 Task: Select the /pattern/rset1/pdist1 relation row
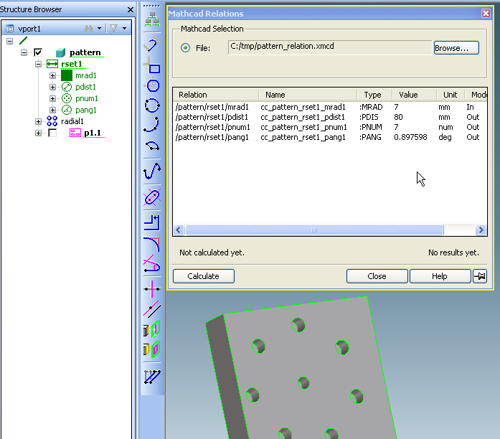pos(330,117)
